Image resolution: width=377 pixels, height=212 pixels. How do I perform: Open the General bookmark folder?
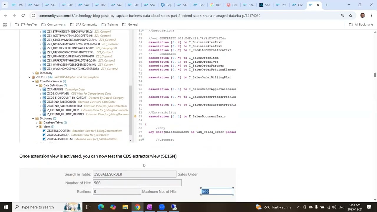(130, 24)
